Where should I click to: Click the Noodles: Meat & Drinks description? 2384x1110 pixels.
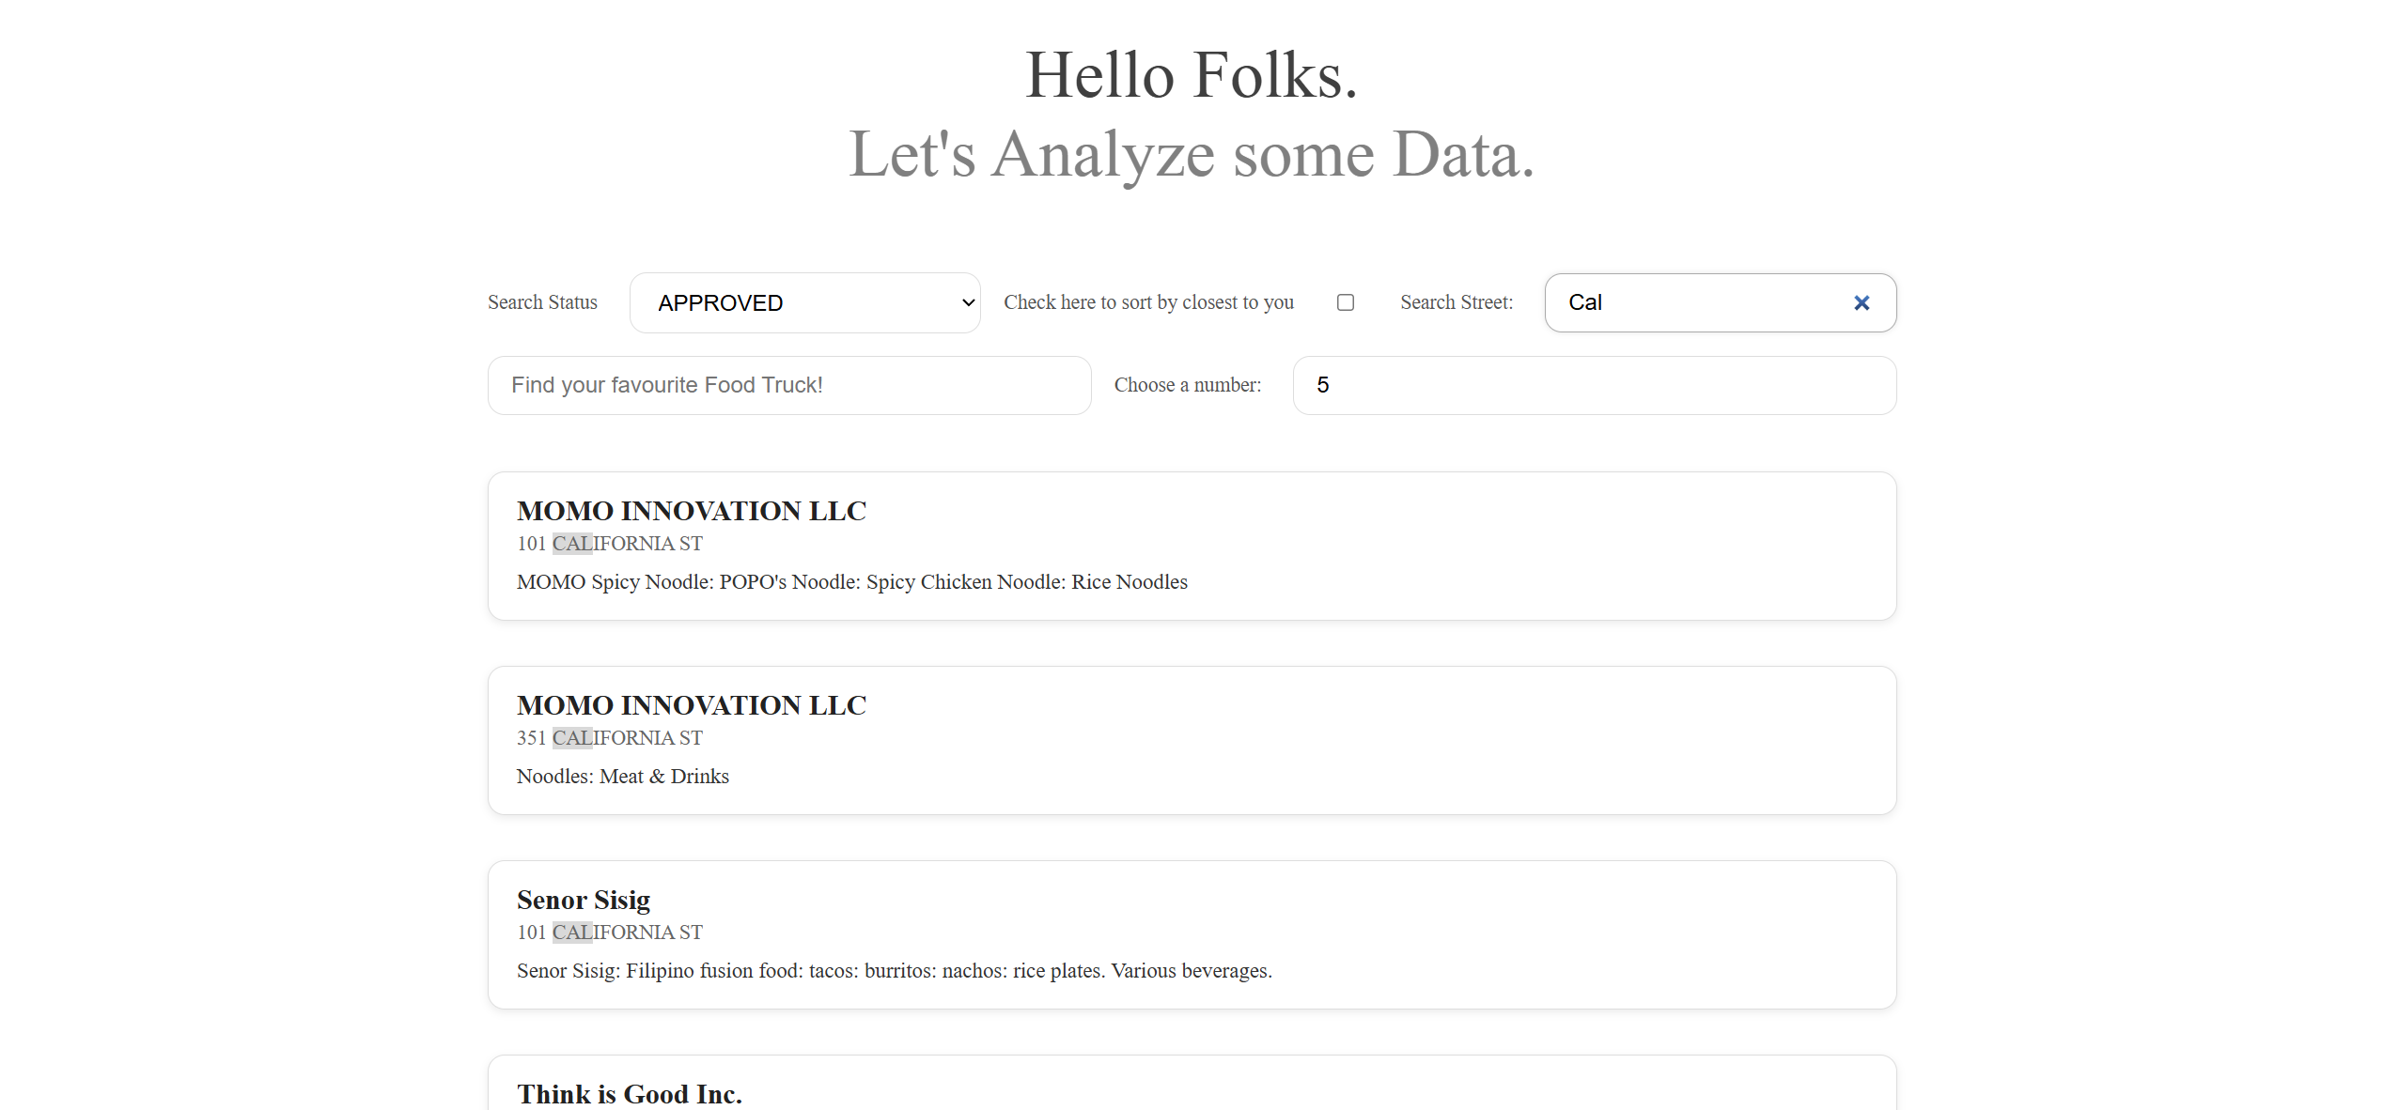point(622,776)
